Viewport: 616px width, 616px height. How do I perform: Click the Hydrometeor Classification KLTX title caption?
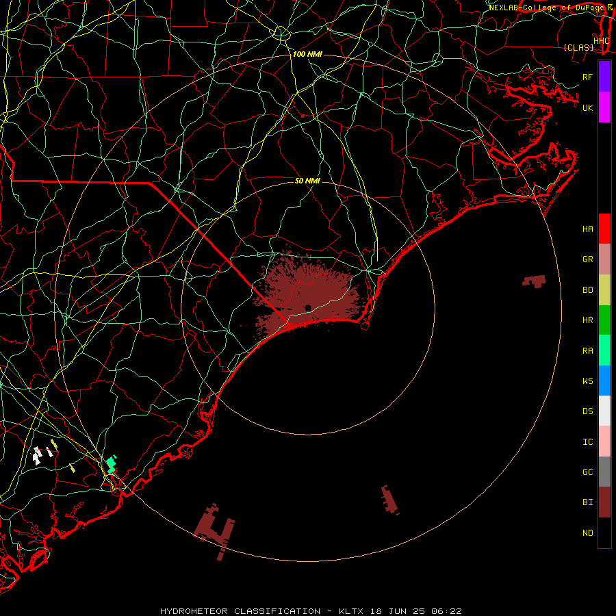[311, 611]
